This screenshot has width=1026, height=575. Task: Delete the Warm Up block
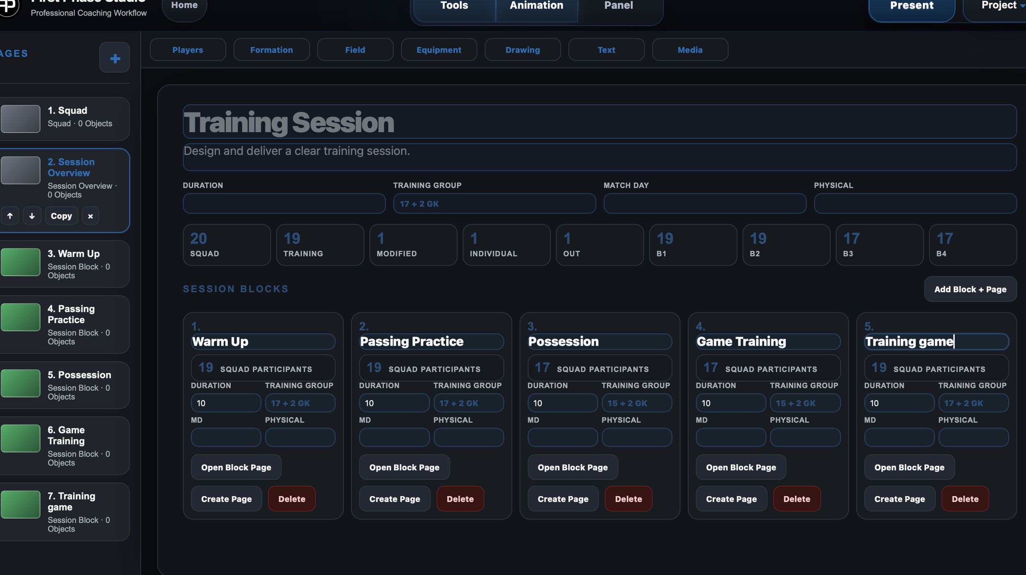pos(292,499)
